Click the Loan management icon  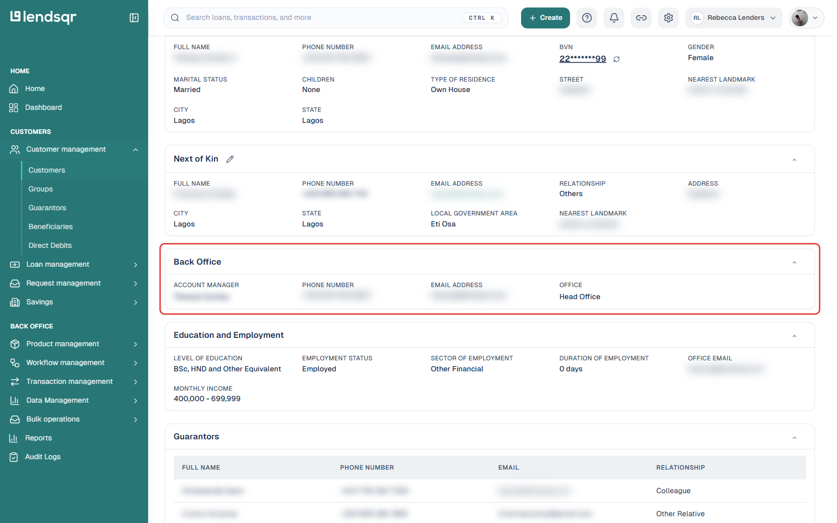15,265
